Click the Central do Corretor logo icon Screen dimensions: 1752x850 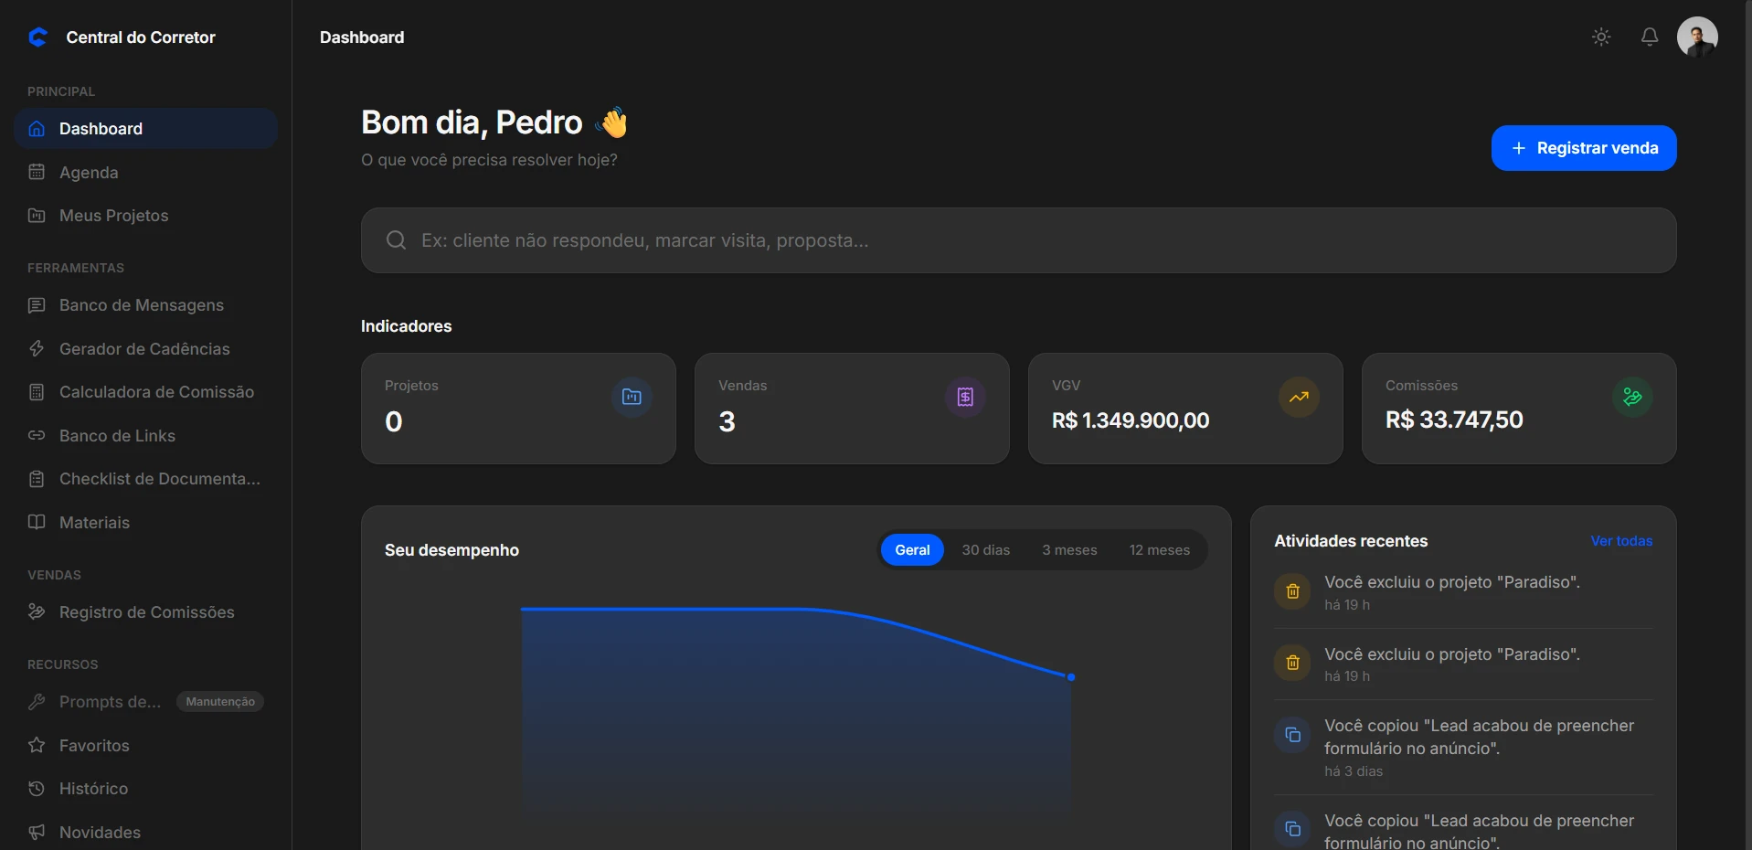point(37,37)
